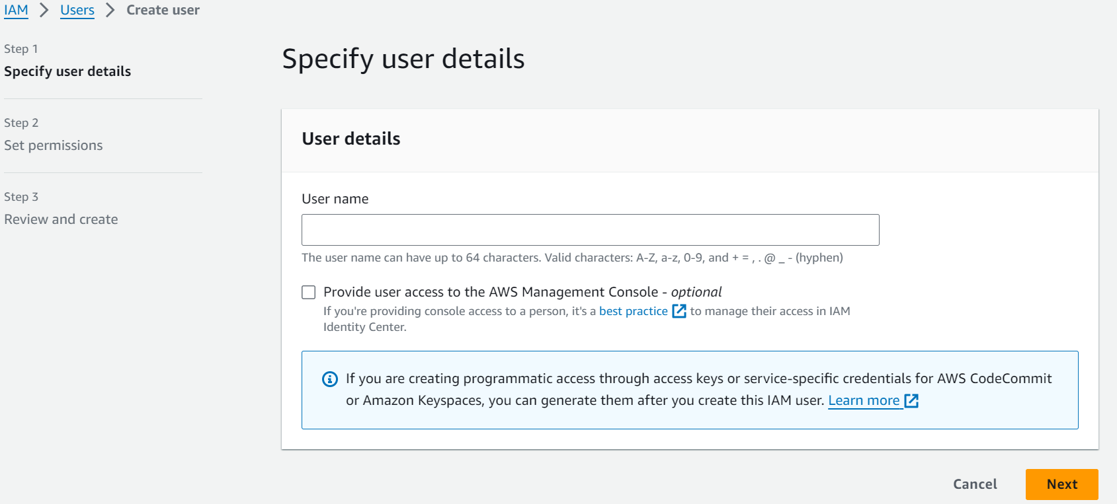
Task: Click the external link icon beside Learn more
Action: pyautogui.click(x=911, y=400)
